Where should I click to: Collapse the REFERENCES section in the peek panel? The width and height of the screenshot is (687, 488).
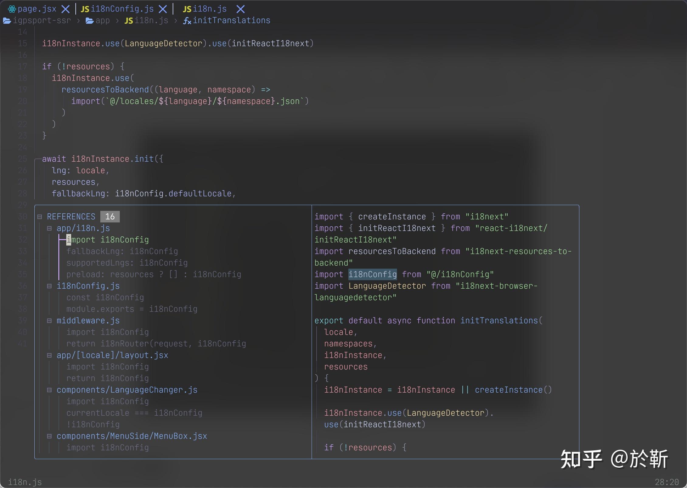40,216
